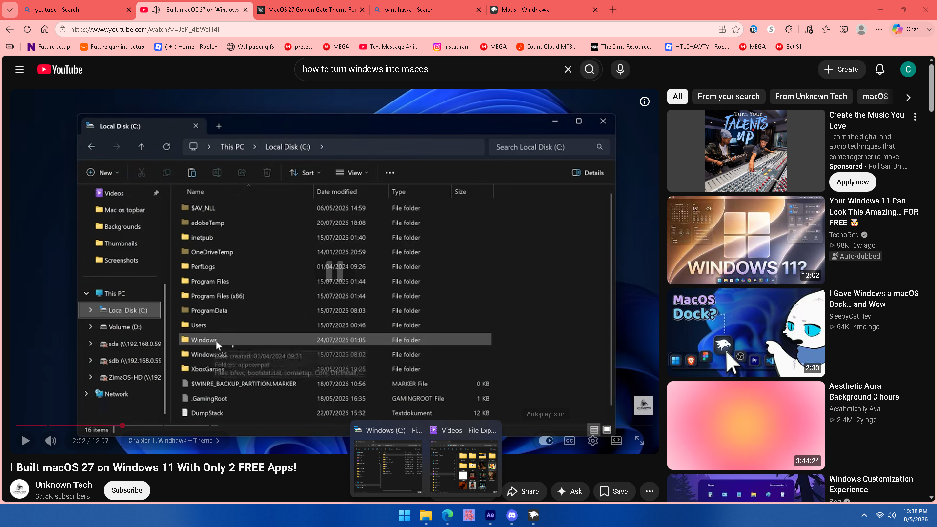Image resolution: width=937 pixels, height=527 pixels.
Task: Subscribe to Unknown Tech
Action: tap(127, 490)
